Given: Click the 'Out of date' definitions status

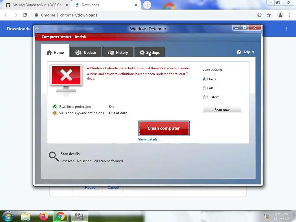Looking at the screenshot, I should tap(118, 113).
